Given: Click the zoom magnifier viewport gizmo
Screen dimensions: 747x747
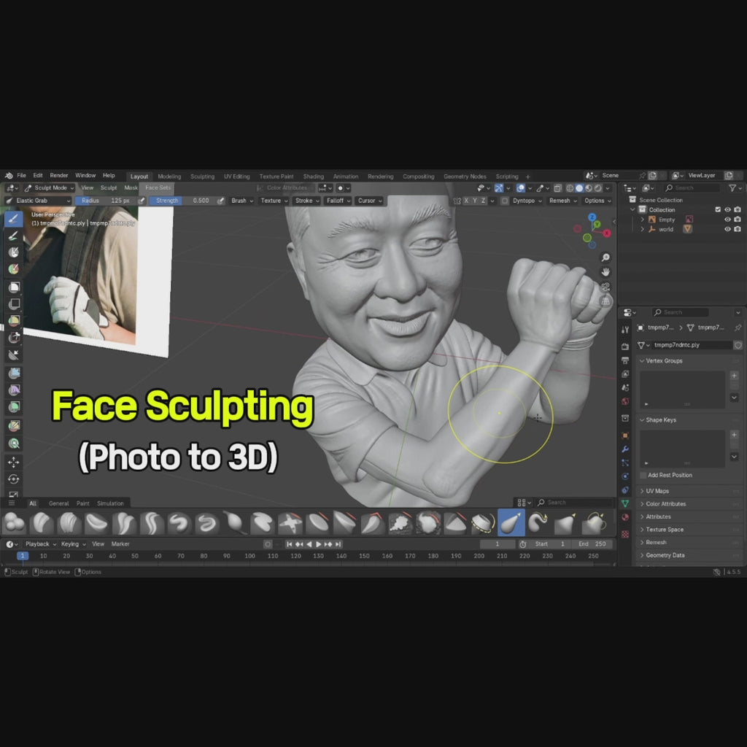Looking at the screenshot, I should tap(605, 258).
